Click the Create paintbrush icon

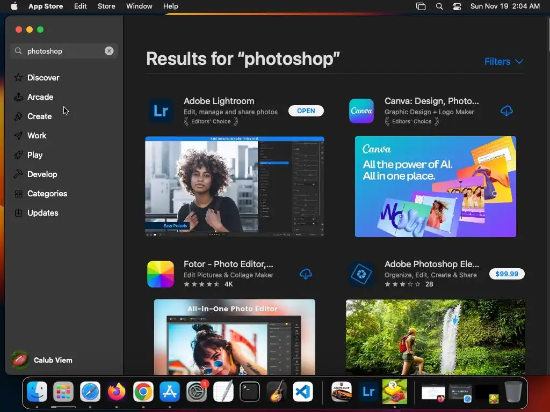tap(18, 116)
